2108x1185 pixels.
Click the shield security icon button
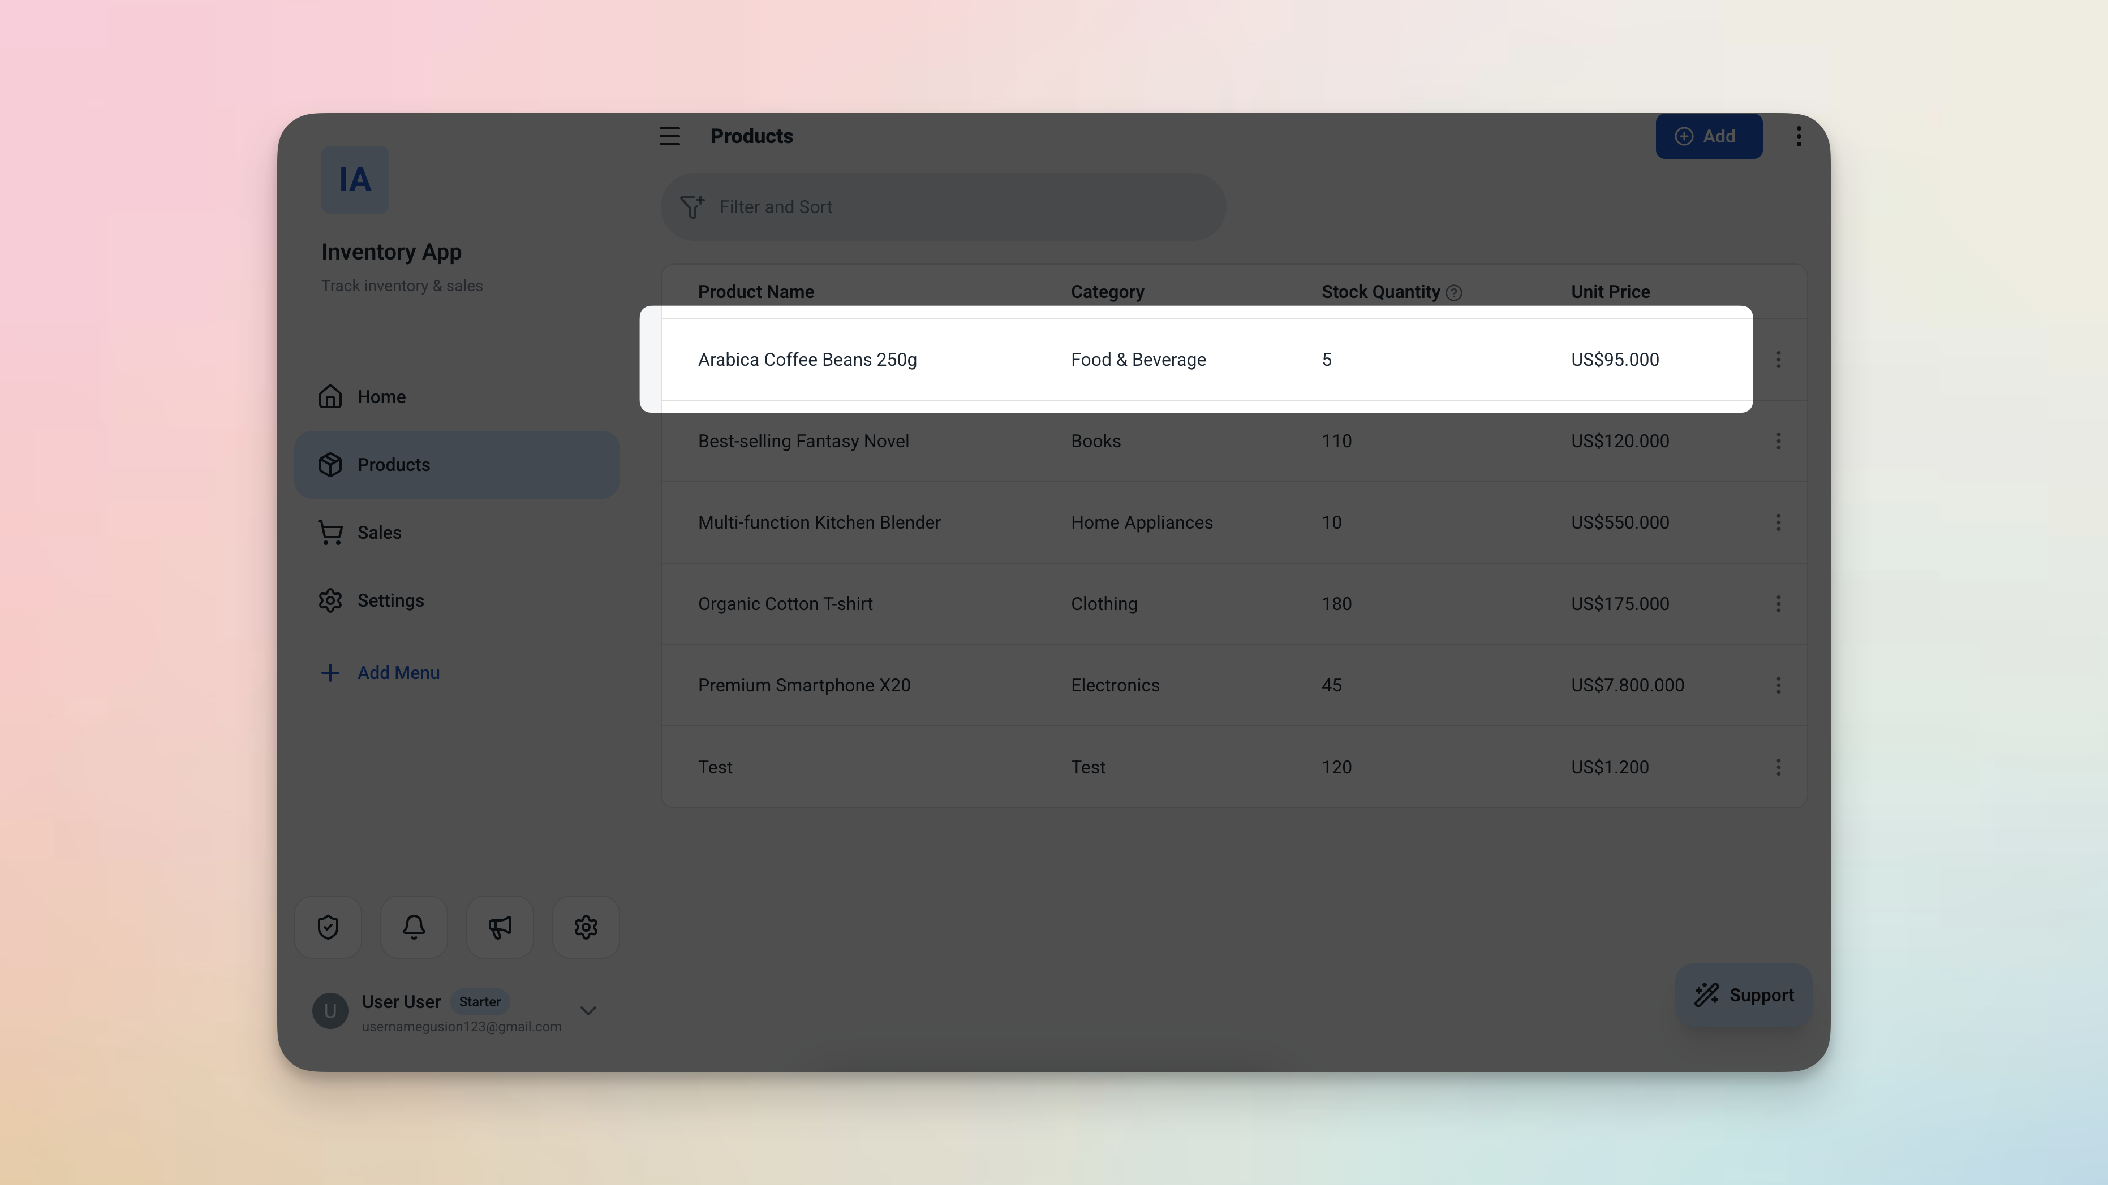pyautogui.click(x=328, y=927)
